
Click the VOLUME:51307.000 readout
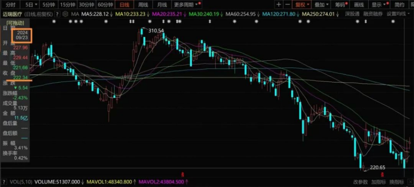57,182
